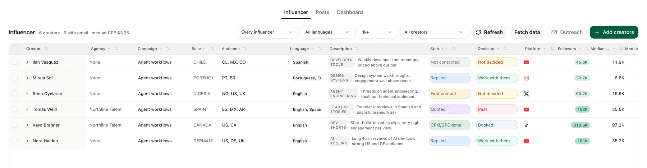The image size is (647, 168).
Task: Click Instagram icon in Mireia Sol row
Action: (526, 78)
